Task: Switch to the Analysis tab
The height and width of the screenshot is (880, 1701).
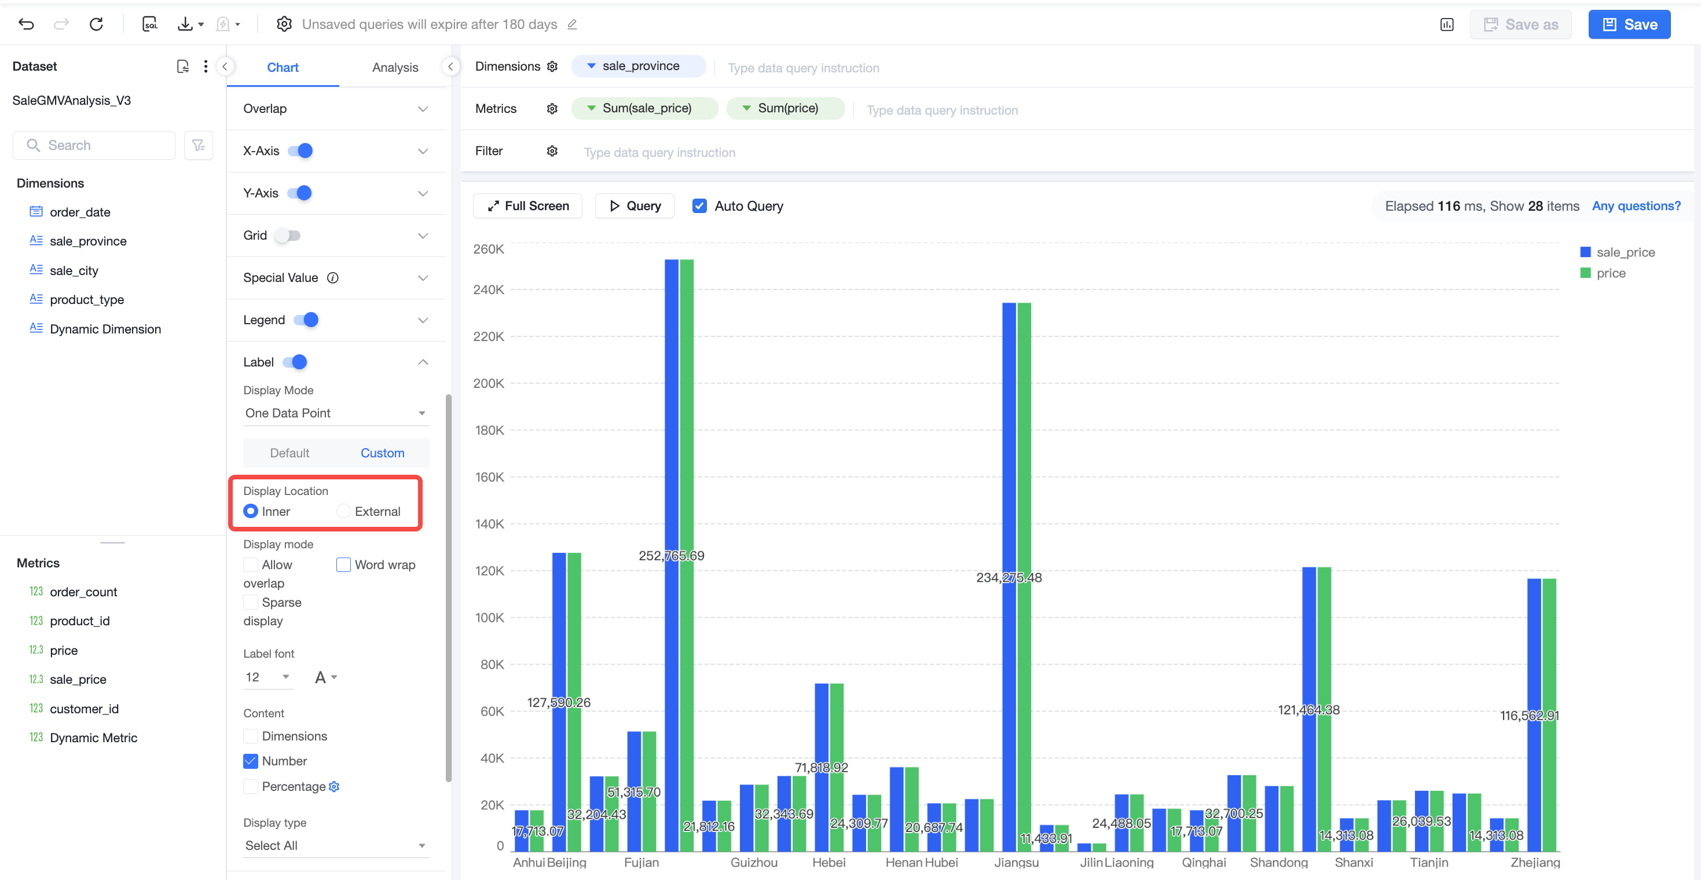Action: (395, 67)
